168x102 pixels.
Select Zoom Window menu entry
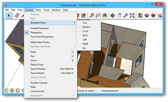coord(50,69)
